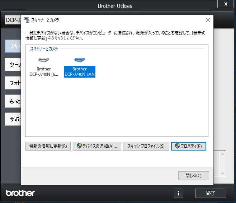Screen dimensions: 236x203
Task: Select the Brother DCP-J740N LAN scanner icon
Action: click(x=79, y=60)
